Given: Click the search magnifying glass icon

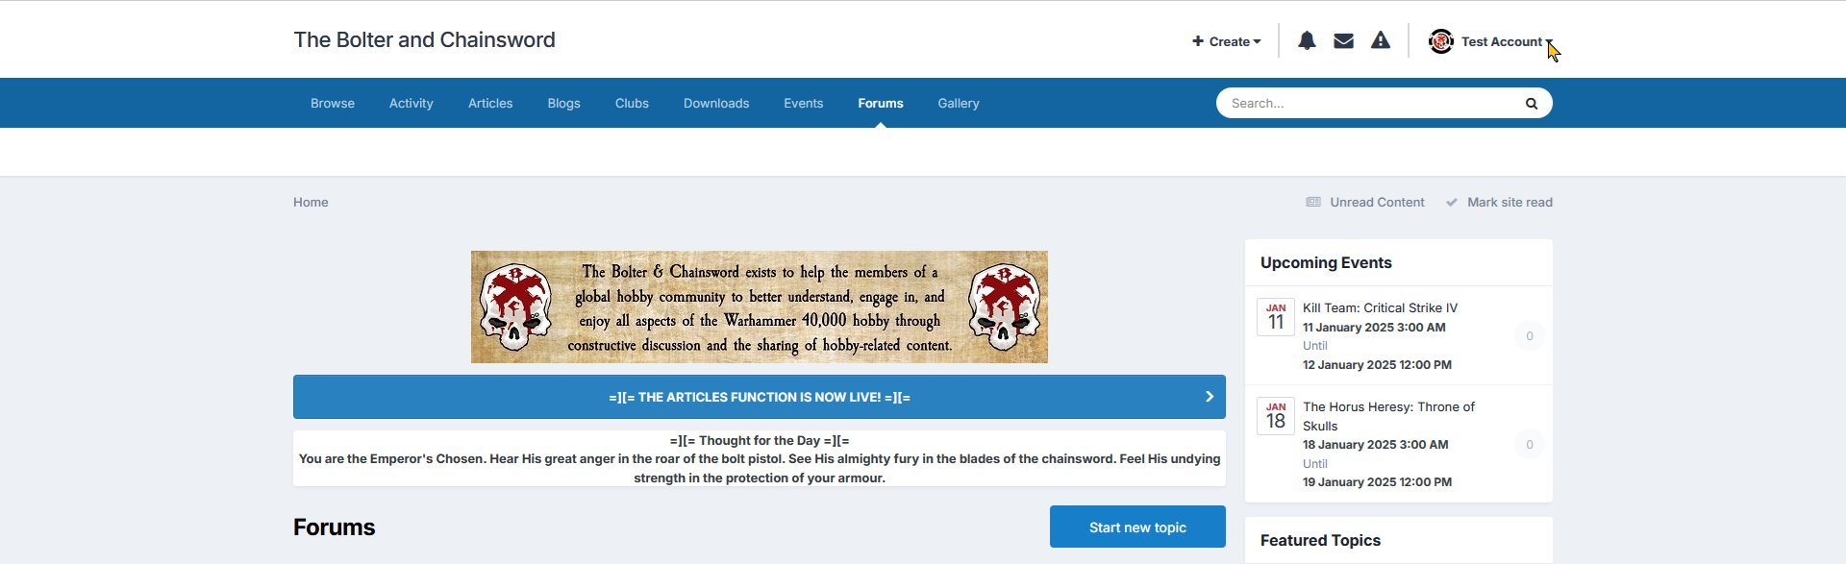Looking at the screenshot, I should 1531,104.
